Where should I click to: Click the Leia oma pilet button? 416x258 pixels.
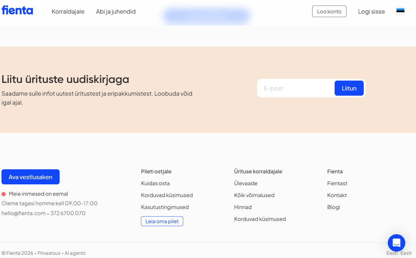click(x=162, y=221)
